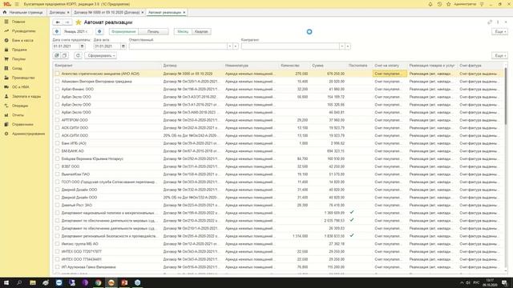Open the Ответственный dropdown arrow
513x288 pixels.
click(230, 46)
